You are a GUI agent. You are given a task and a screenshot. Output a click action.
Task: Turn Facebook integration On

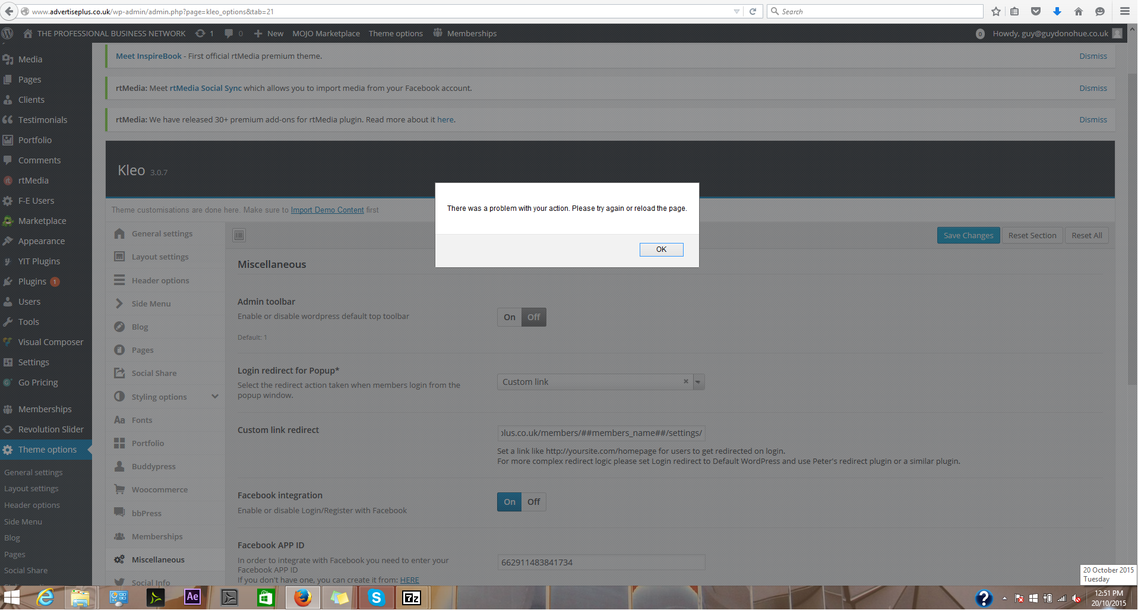tap(510, 502)
